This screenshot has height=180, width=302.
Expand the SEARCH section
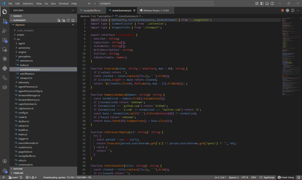point(43,16)
